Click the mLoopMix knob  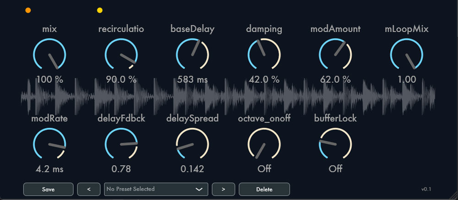coord(407,55)
